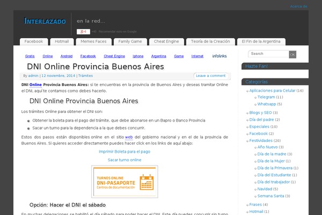This screenshot has width=322, height=215.
Task: Open the infolinks ad label
Action: coord(219,56)
